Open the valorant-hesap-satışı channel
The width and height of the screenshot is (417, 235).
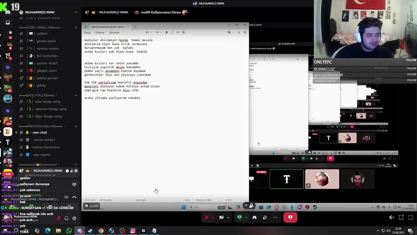pos(49,109)
